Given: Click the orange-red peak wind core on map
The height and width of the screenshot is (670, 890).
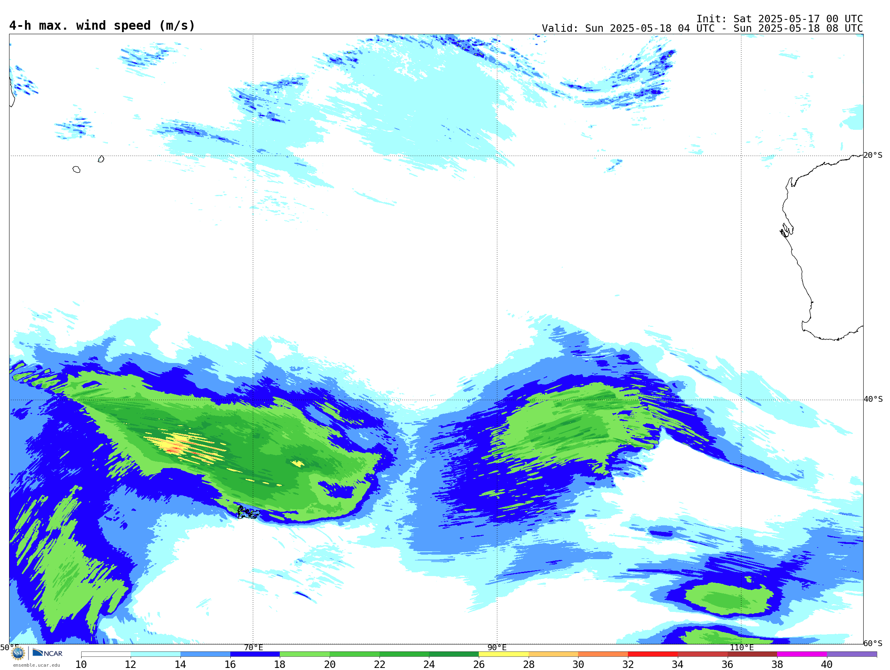Looking at the screenshot, I should tap(175, 449).
